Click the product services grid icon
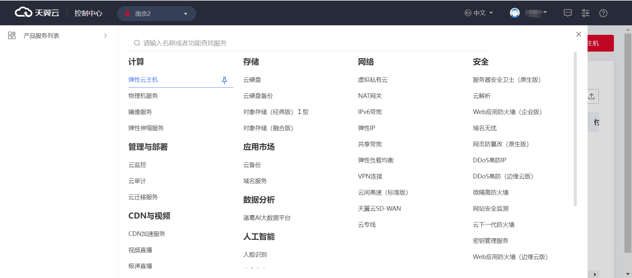Image resolution: width=632 pixels, height=278 pixels. pyautogui.click(x=12, y=35)
